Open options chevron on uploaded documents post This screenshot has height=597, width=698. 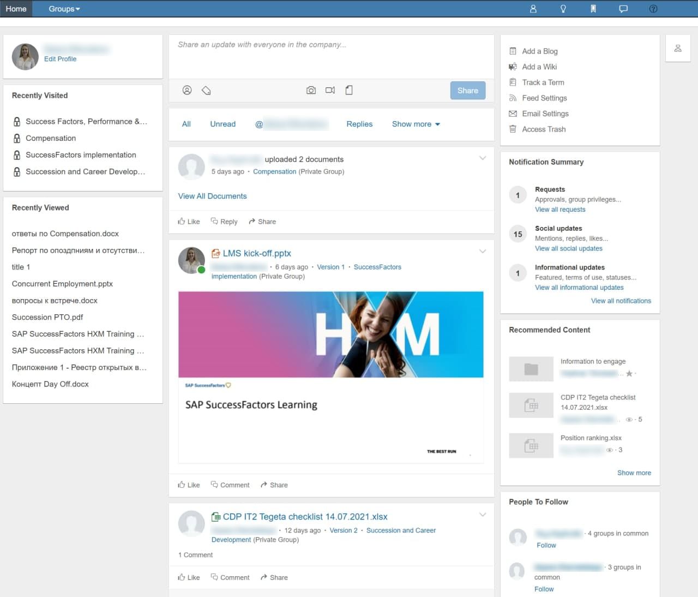point(483,158)
